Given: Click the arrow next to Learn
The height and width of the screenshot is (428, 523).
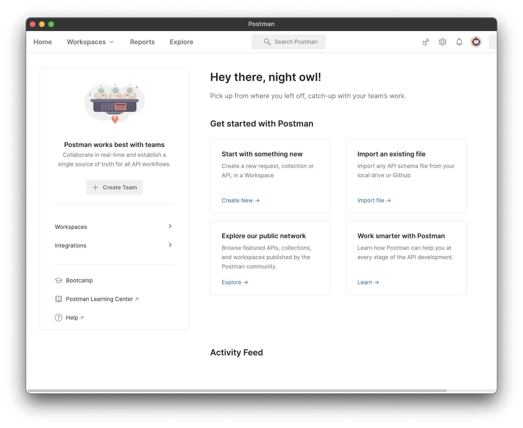Looking at the screenshot, I should pos(377,282).
